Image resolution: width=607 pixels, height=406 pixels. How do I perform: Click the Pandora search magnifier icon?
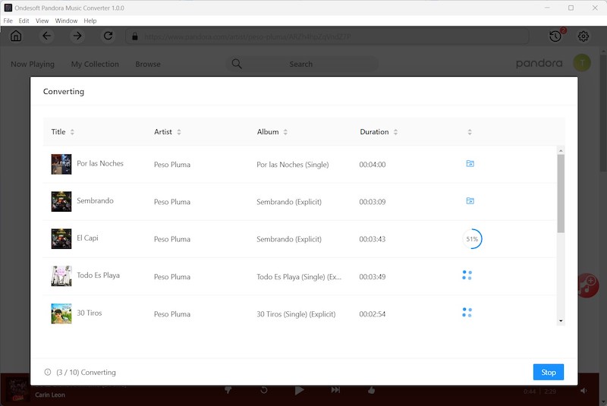(237, 64)
